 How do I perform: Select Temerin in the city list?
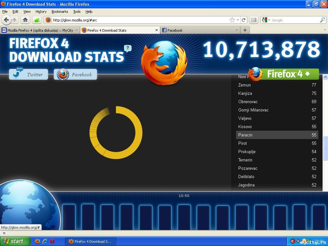(277, 160)
